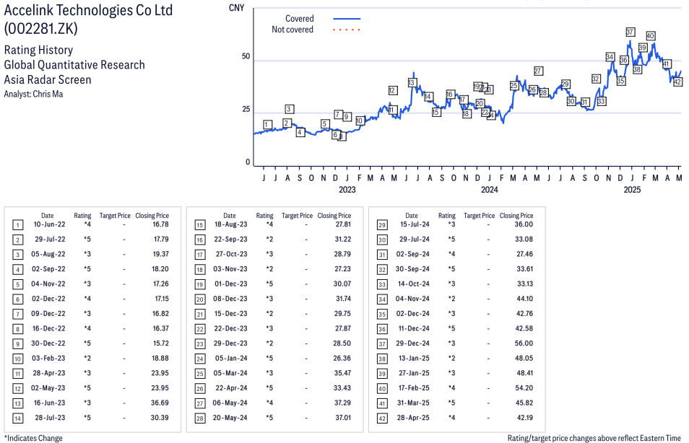The image size is (689, 443).
Task: Select the 'Analyst: Chris Ma' text
Action: coord(33,94)
